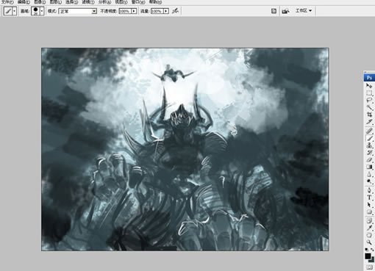Select the Lasso tool
The width and height of the screenshot is (375, 271).
tap(369, 100)
